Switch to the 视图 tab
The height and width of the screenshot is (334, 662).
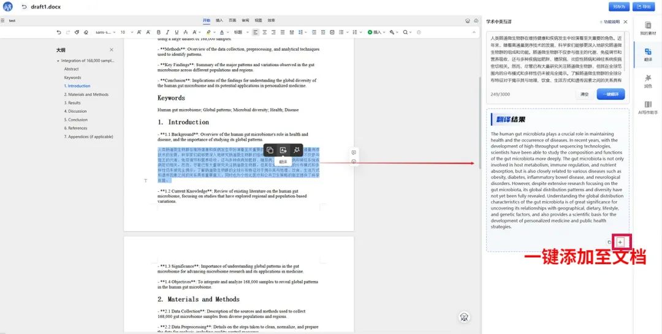(259, 20)
